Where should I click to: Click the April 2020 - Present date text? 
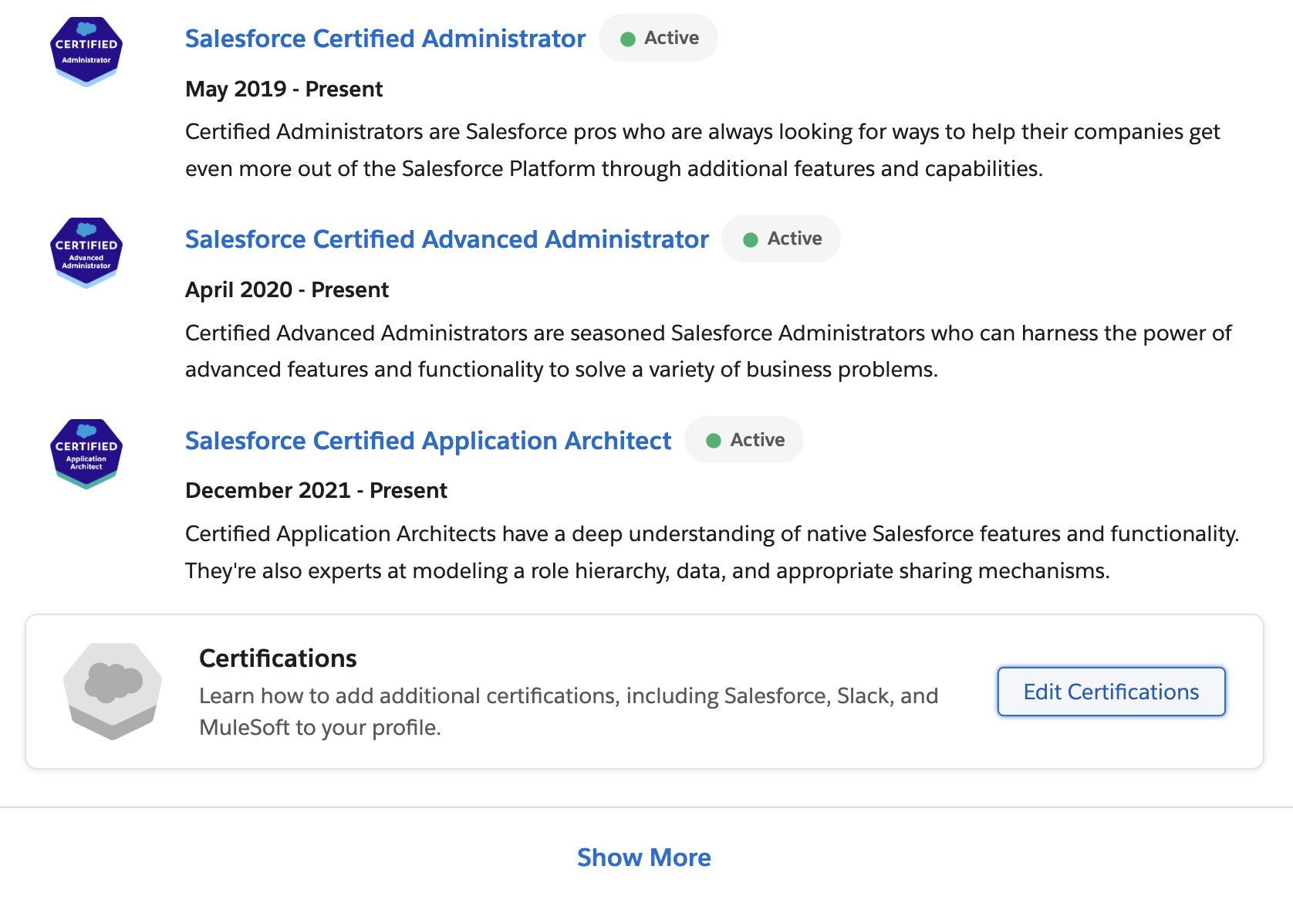click(287, 289)
